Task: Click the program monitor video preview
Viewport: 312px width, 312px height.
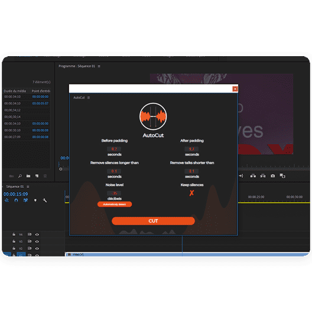Action: pyautogui.click(x=266, y=114)
